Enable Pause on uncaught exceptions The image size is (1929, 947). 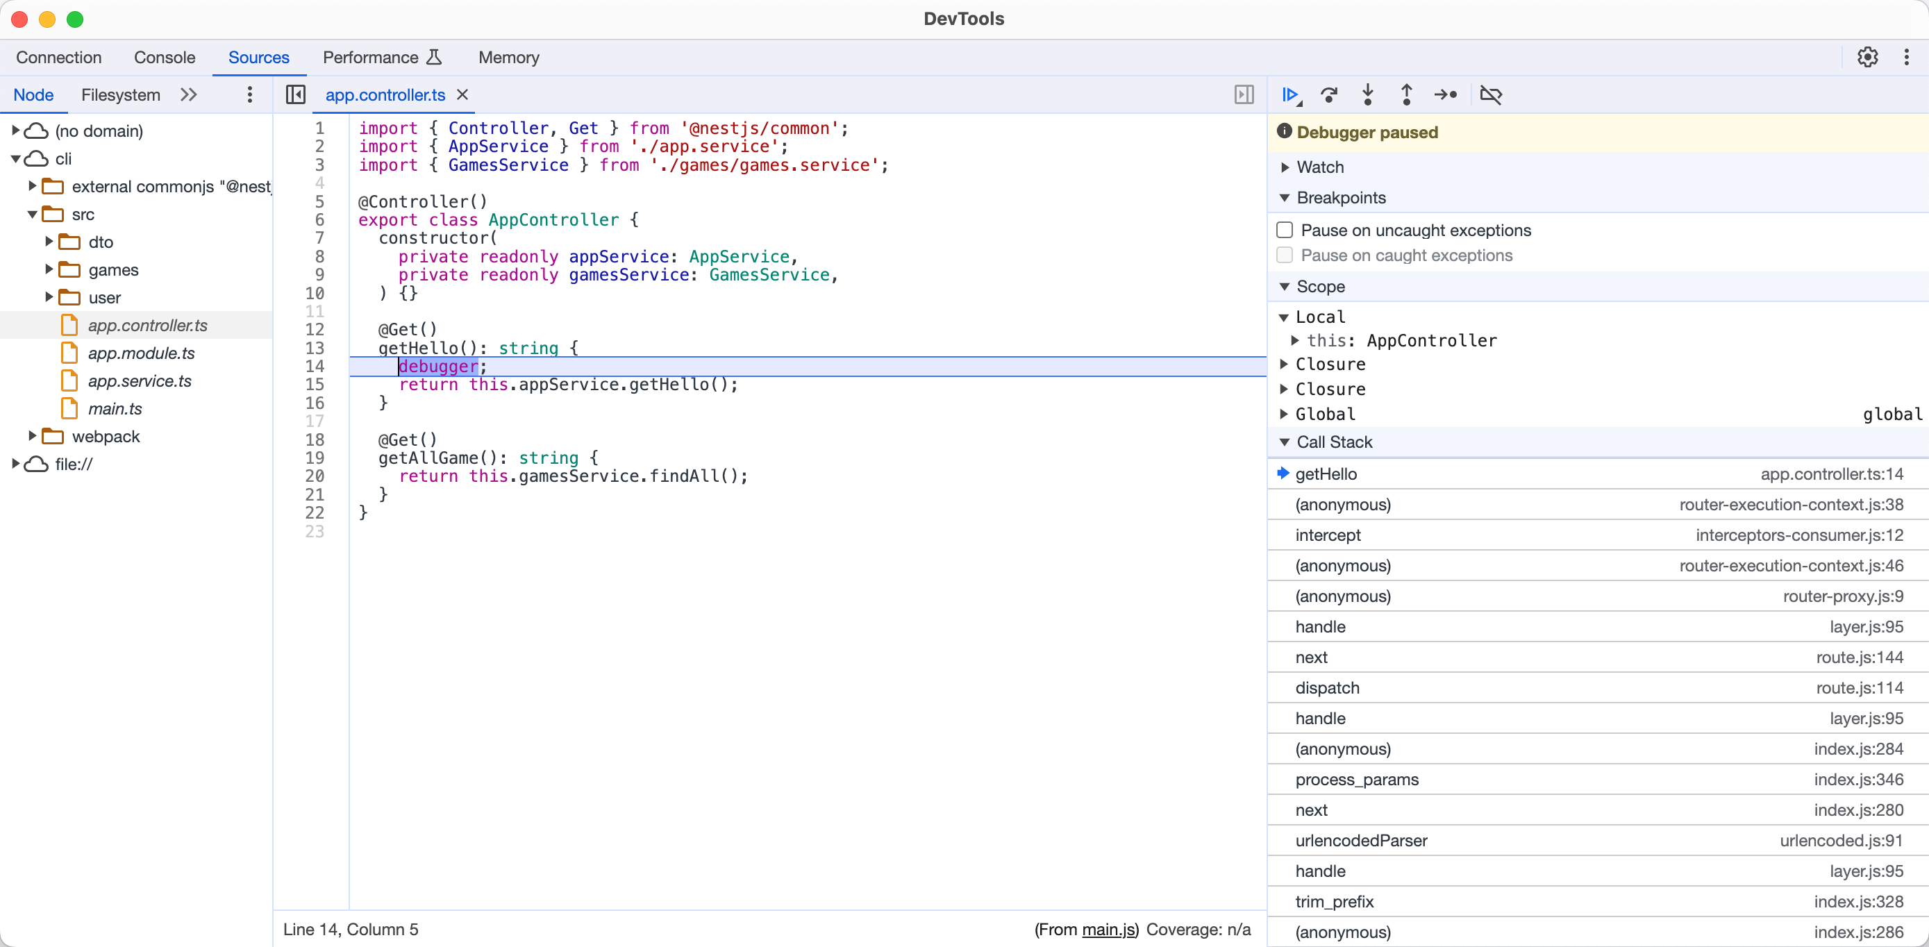[x=1285, y=230]
